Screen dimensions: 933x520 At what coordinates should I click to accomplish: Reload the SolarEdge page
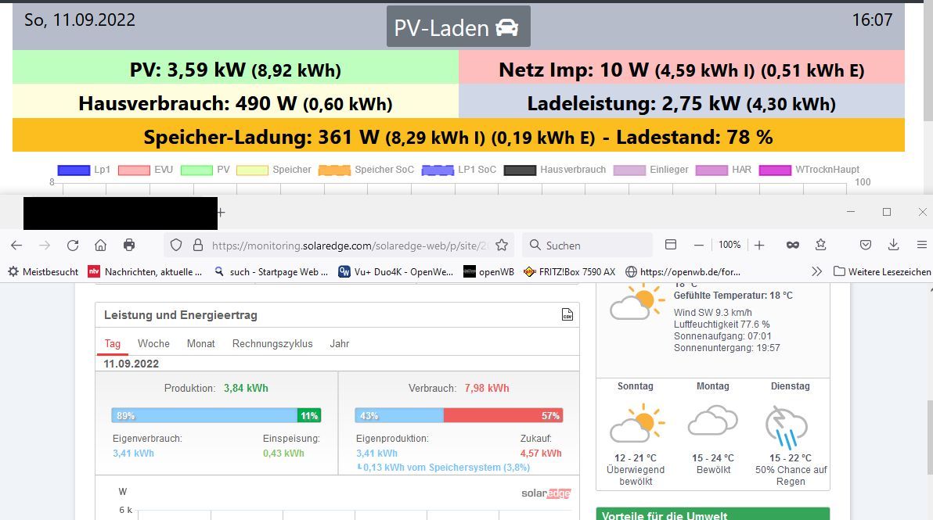coord(73,246)
